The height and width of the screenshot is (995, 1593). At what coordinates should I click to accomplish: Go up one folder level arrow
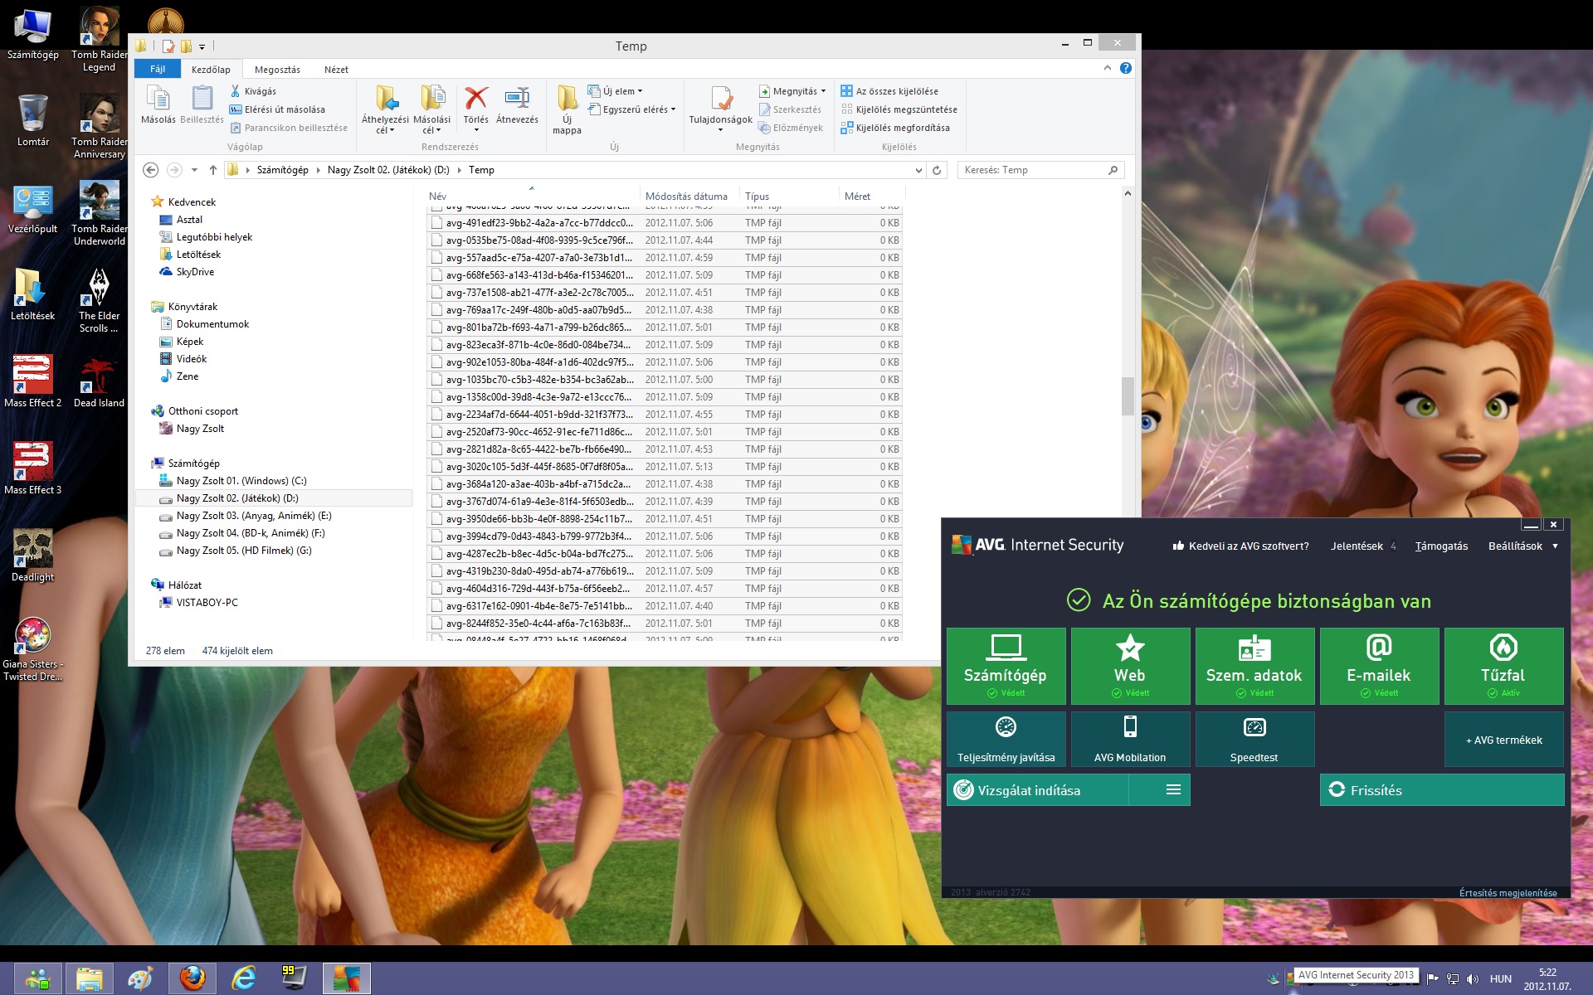point(213,170)
